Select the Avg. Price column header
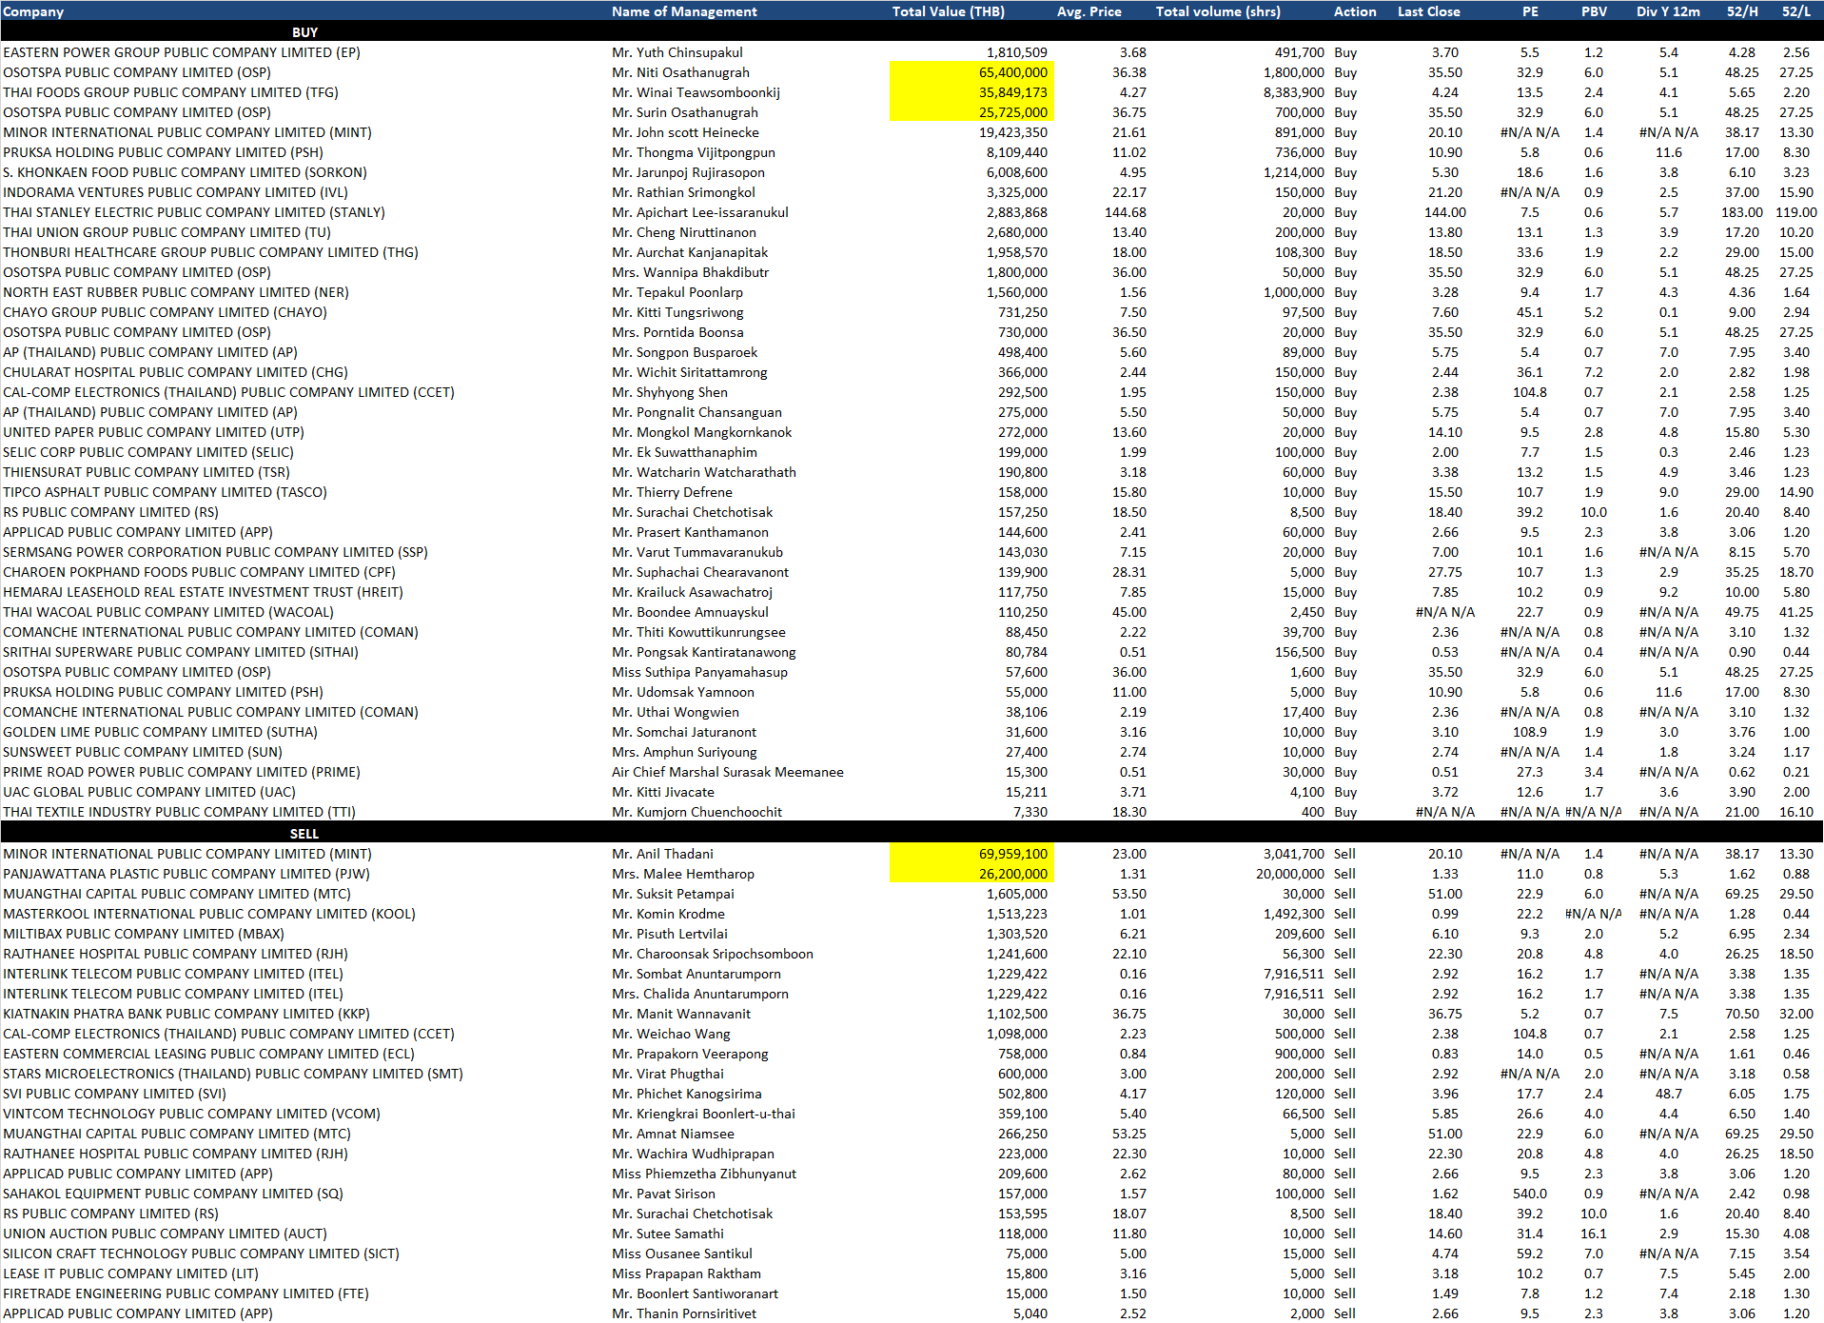This screenshot has height=1323, width=1824. 1089,11
